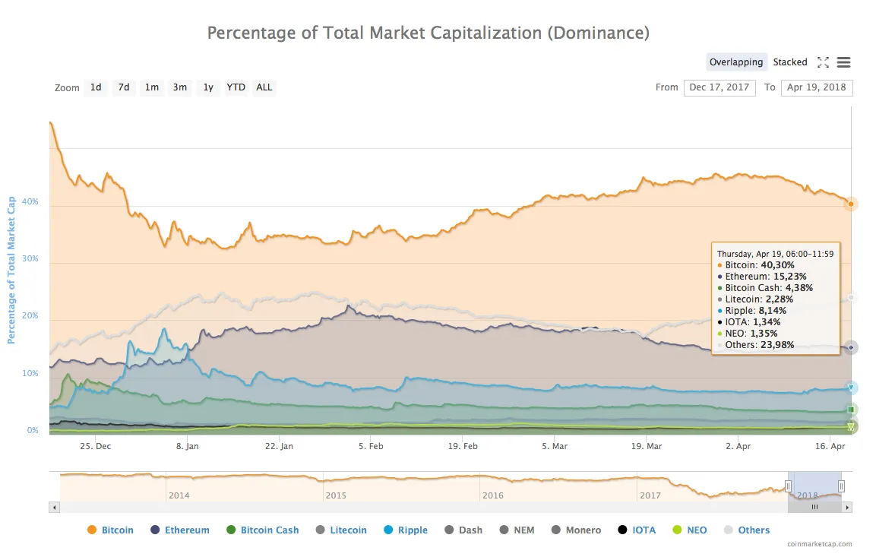The width and height of the screenshot is (876, 557).
Task: Toggle NEO series in legend
Action: point(690,530)
